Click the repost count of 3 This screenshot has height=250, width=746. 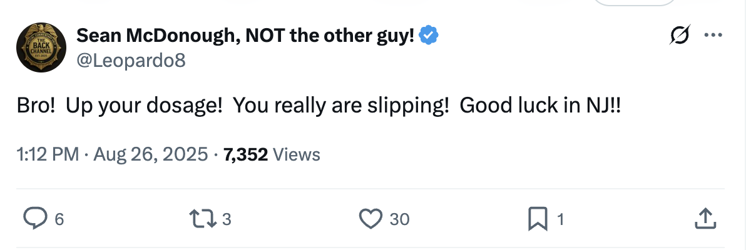click(227, 219)
